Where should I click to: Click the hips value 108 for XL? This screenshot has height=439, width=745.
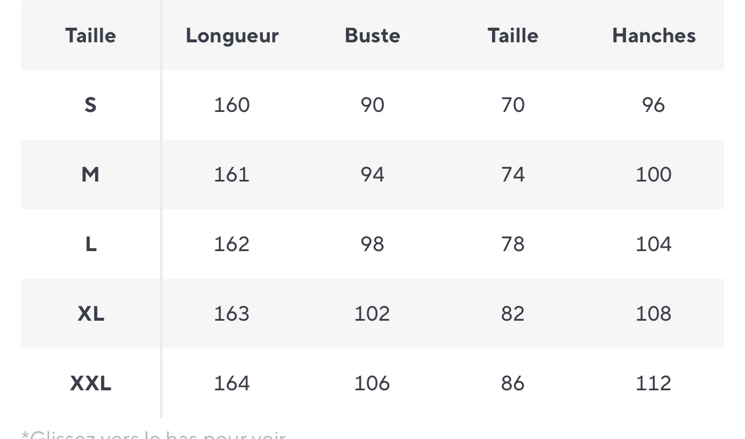[654, 314]
